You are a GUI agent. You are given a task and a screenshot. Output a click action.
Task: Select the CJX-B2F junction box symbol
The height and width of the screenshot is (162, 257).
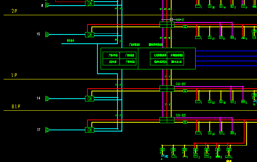click(167, 120)
